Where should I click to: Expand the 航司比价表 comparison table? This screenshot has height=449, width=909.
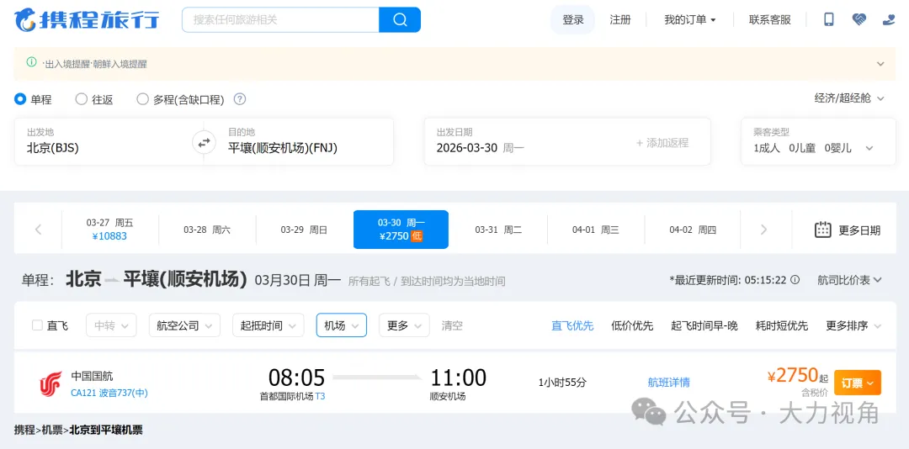coord(850,280)
